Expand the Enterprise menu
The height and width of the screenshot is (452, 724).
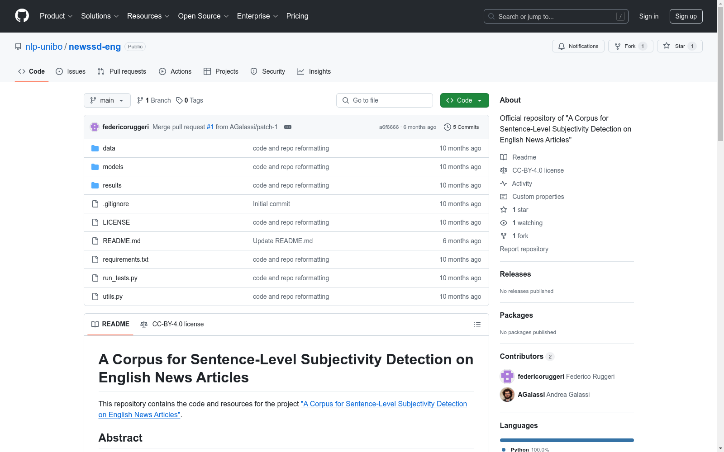(257, 16)
